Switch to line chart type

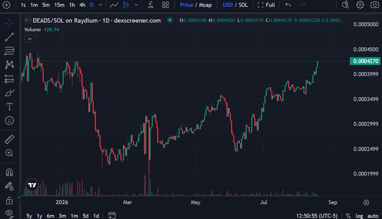[114, 5]
